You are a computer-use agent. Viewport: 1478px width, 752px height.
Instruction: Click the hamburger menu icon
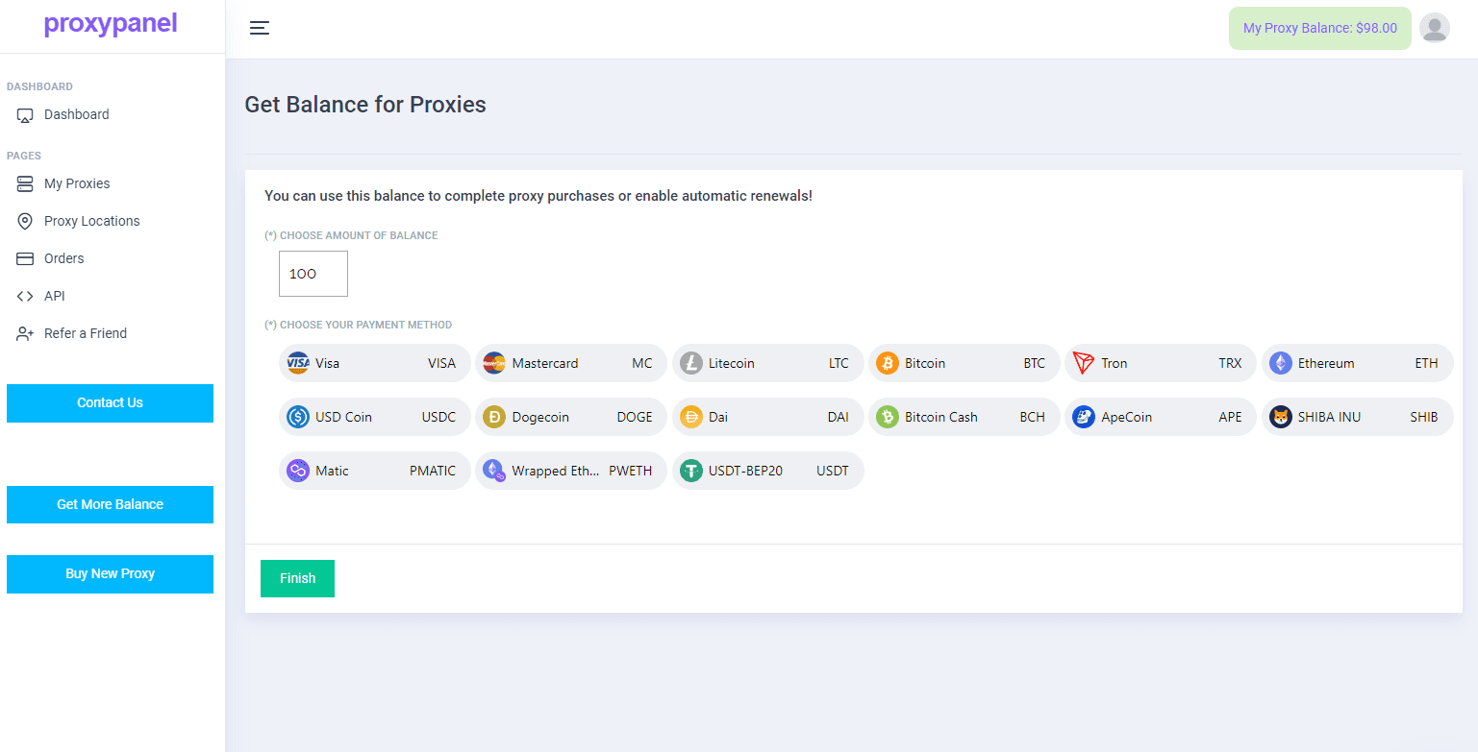[260, 28]
